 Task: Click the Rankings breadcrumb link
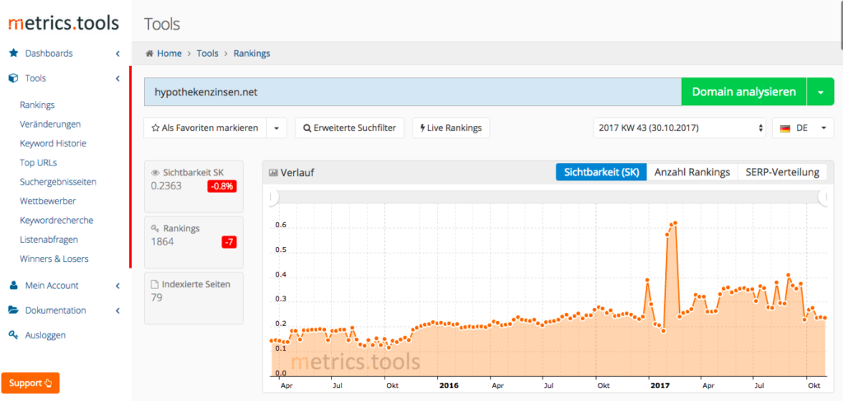click(252, 54)
